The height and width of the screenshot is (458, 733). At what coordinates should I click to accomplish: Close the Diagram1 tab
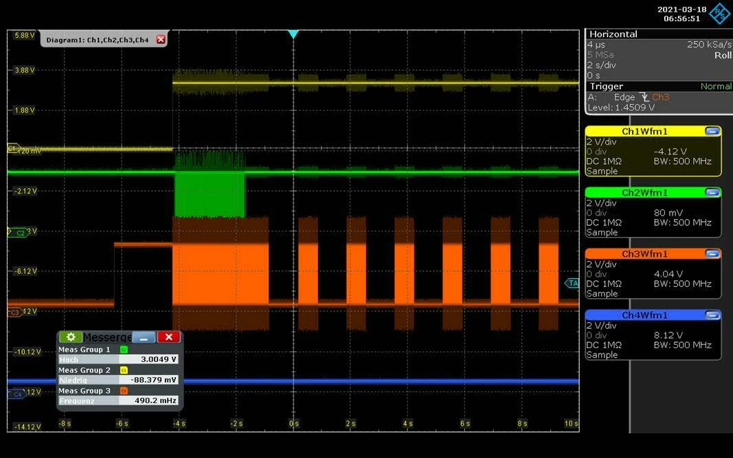[x=161, y=40]
